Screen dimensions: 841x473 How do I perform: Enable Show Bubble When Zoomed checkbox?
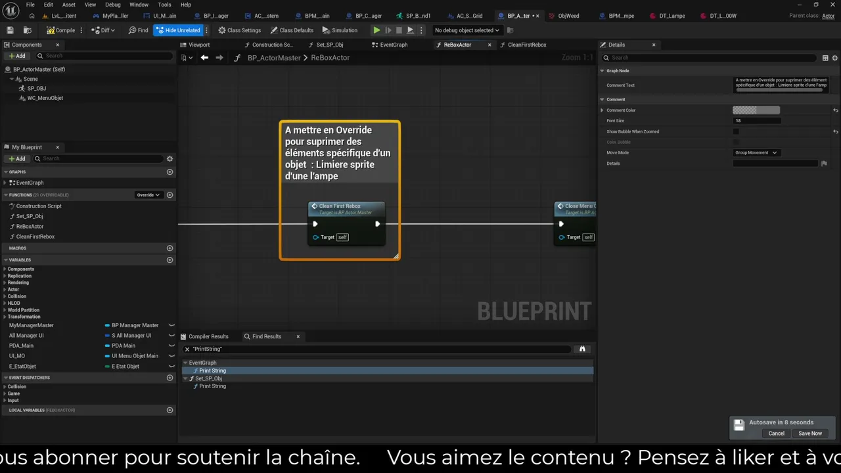point(736,131)
